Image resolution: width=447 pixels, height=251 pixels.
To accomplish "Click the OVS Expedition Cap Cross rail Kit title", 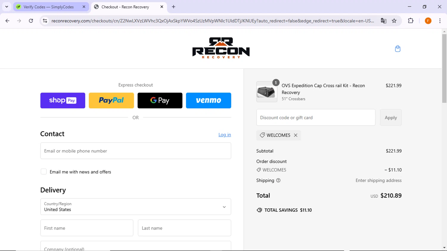I will (323, 89).
